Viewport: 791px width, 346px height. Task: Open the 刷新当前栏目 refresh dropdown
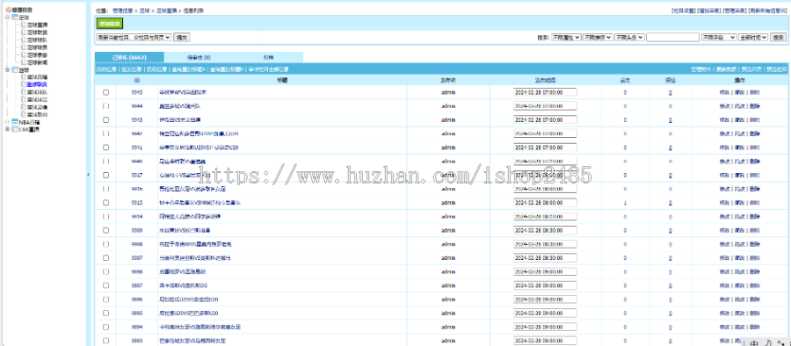pos(134,37)
